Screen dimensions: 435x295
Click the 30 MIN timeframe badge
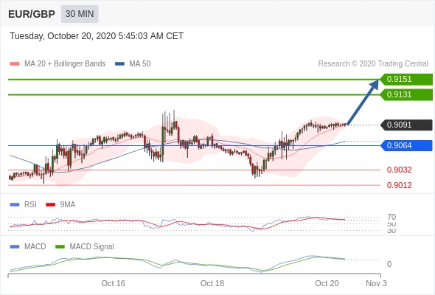click(80, 14)
